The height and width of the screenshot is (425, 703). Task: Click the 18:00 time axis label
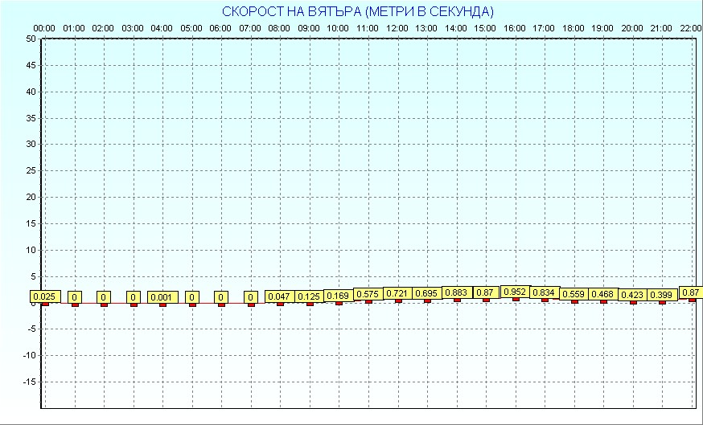point(573,28)
